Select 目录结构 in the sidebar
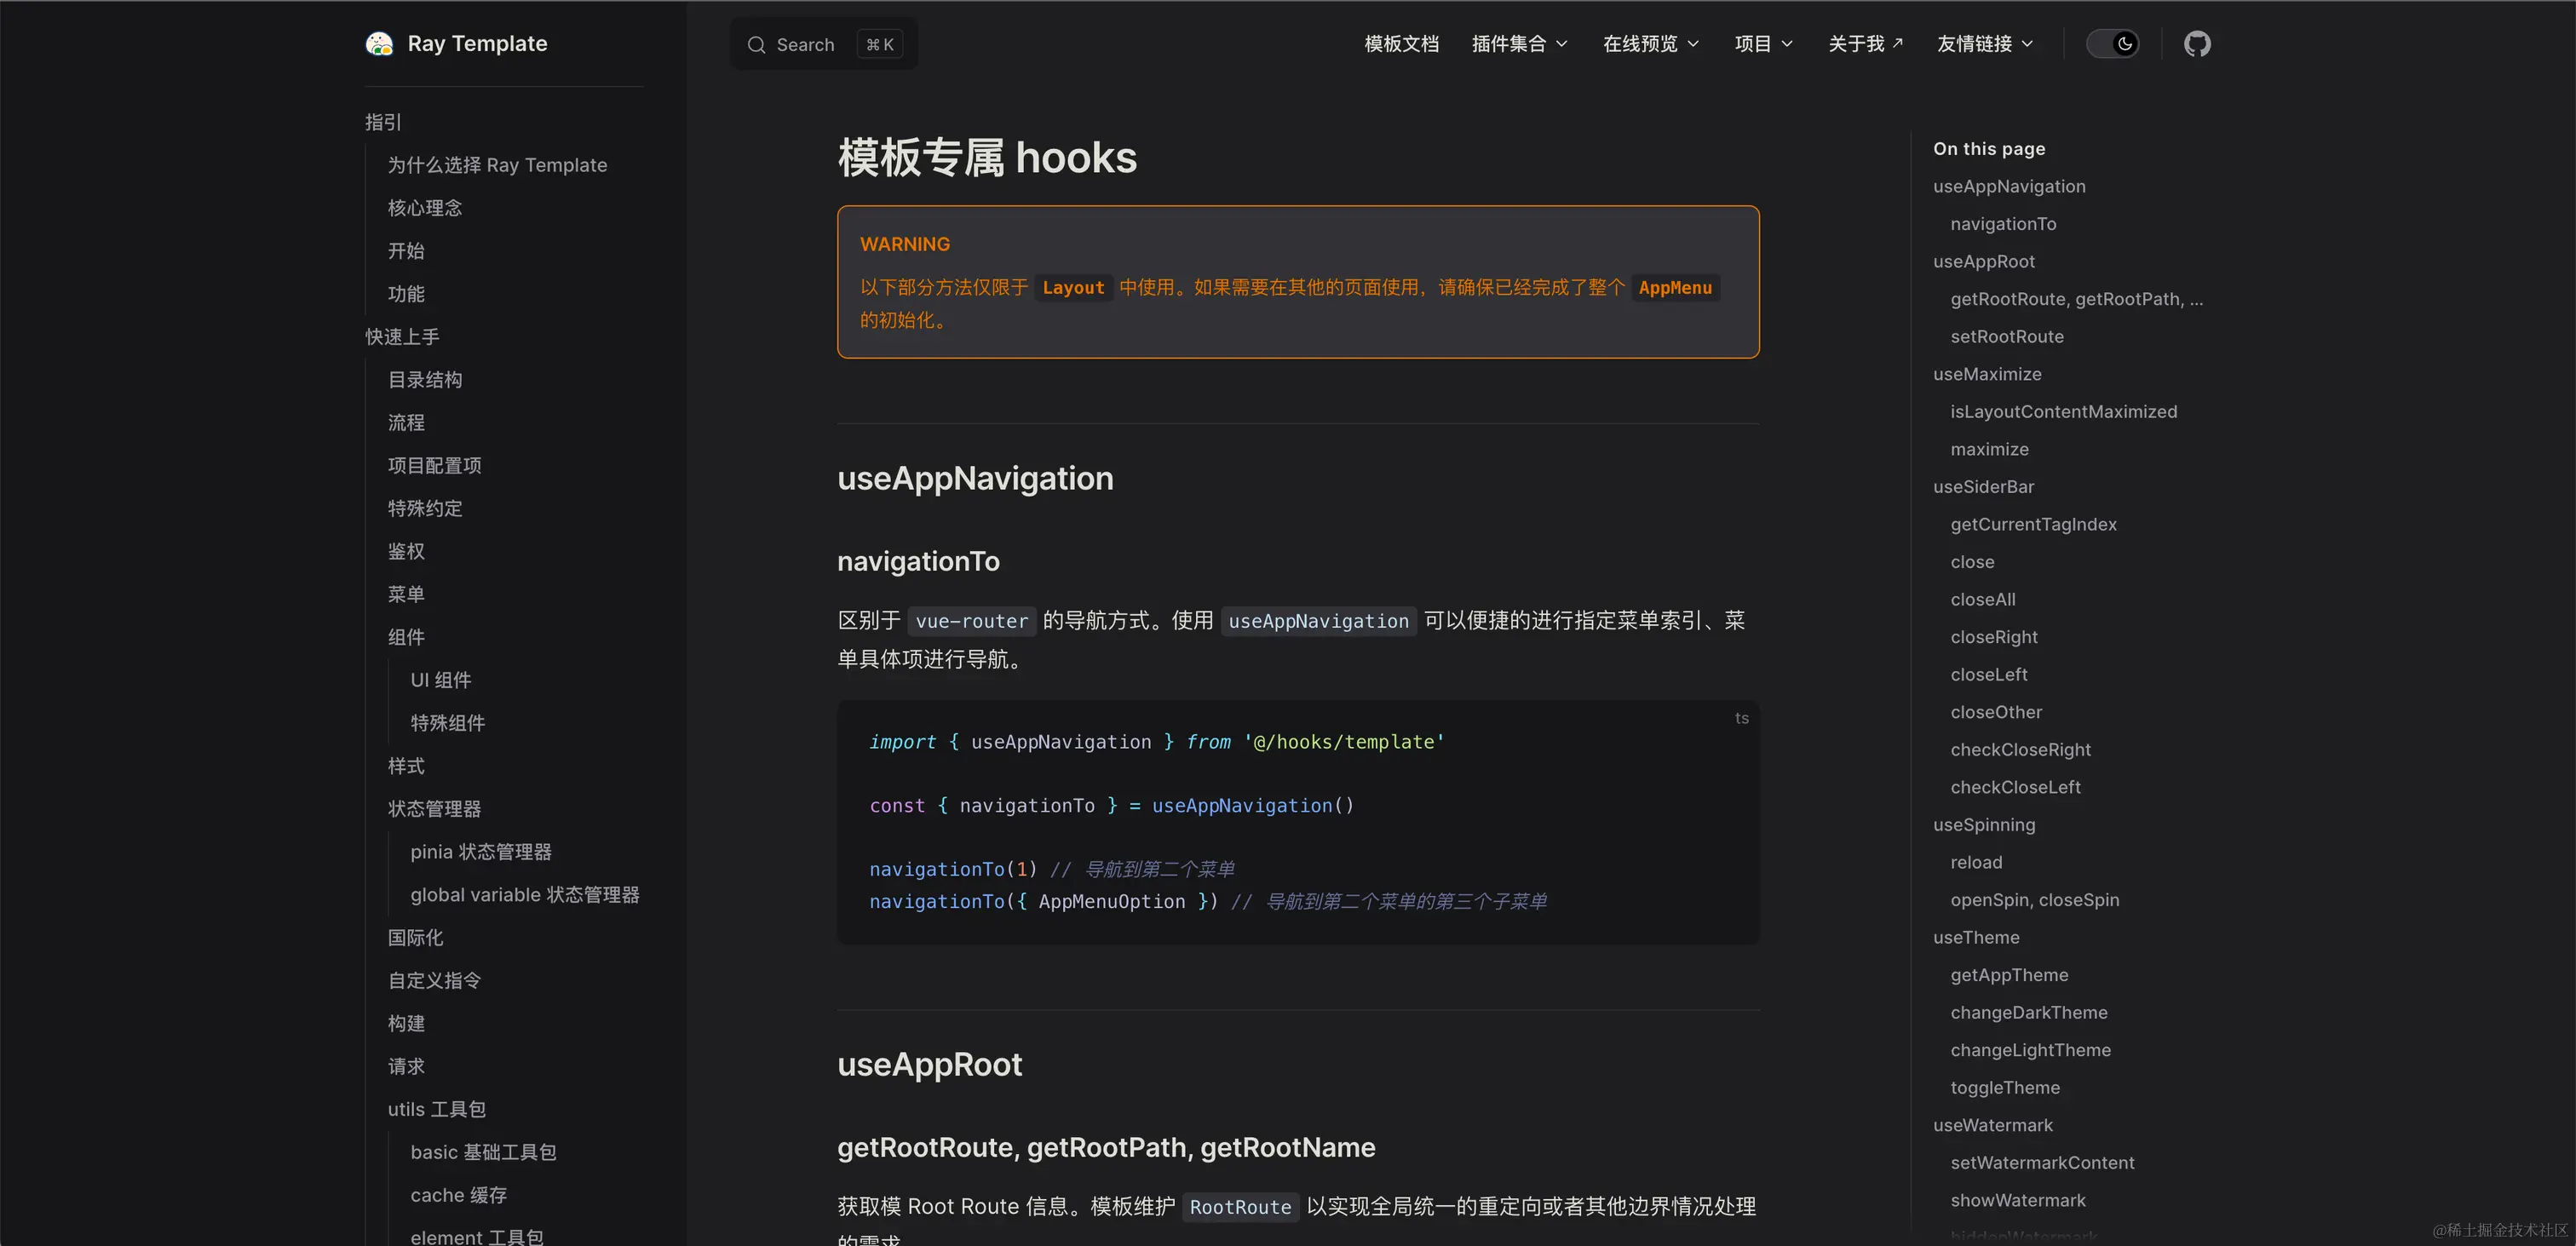The image size is (2576, 1246). click(x=425, y=380)
